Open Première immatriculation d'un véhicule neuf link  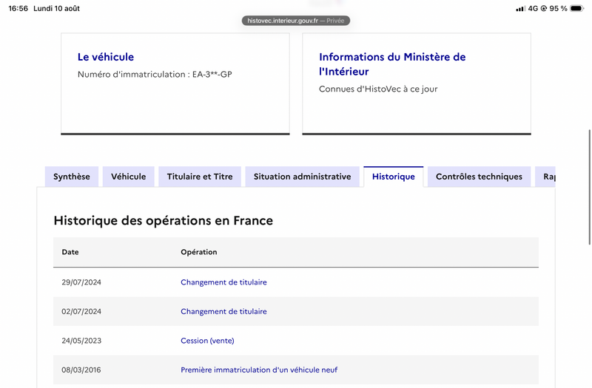pos(259,370)
